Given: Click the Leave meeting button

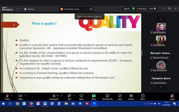Looking at the screenshot, I should point(172,96).
